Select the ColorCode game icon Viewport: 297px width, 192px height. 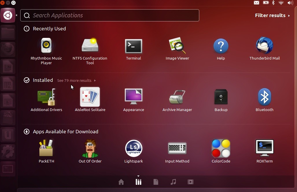point(221,149)
